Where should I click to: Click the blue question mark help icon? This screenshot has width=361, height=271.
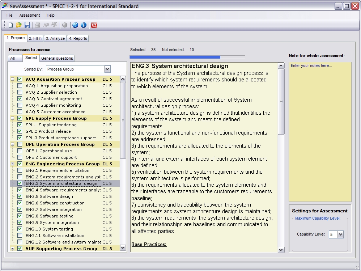[75, 25]
